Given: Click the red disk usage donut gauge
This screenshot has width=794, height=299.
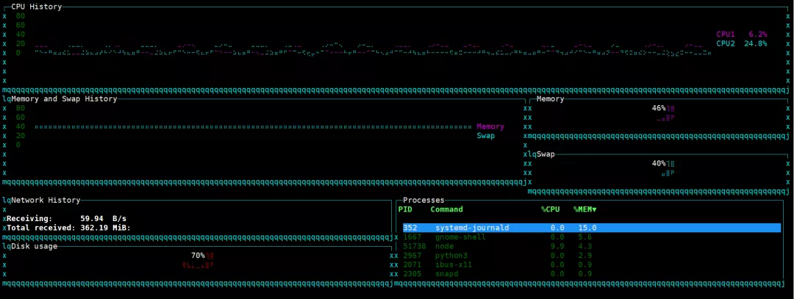Looking at the screenshot, I should (199, 261).
